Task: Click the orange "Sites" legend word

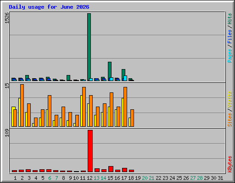Action: (230, 120)
